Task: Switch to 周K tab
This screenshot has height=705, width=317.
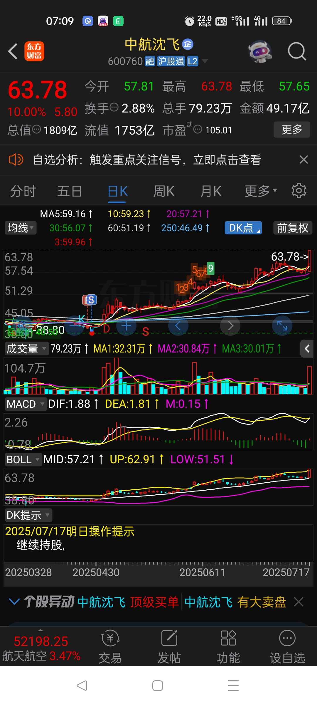Action: click(164, 191)
